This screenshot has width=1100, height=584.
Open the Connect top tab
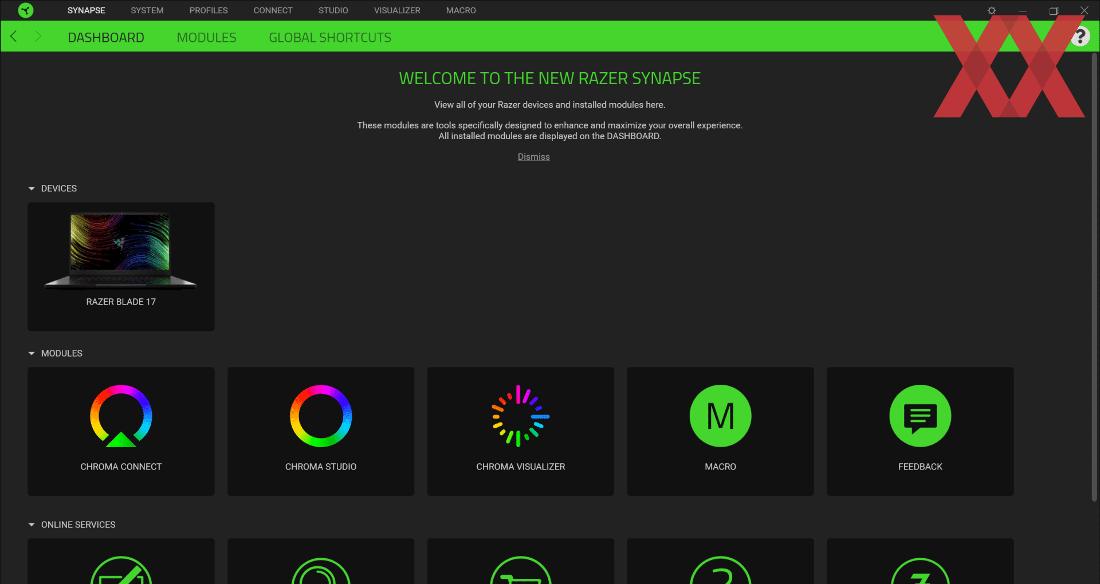273,10
